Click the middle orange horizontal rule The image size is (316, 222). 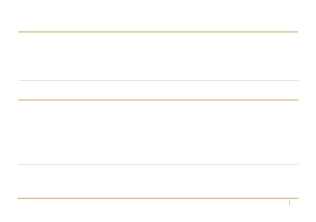click(158, 100)
